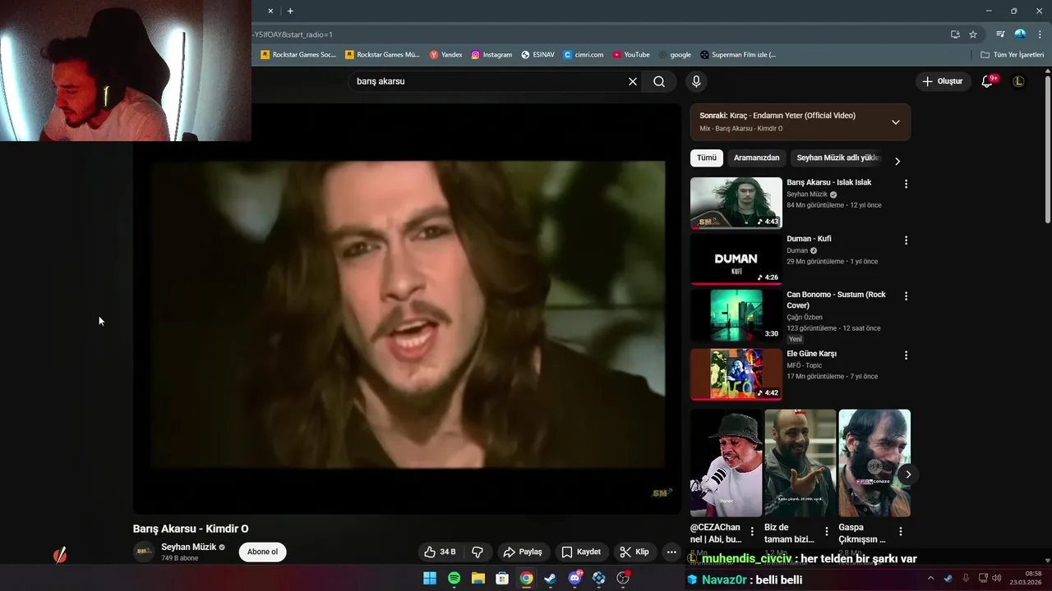The width and height of the screenshot is (1052, 591).
Task: Open Microsoft Store from the taskbar
Action: [502, 579]
